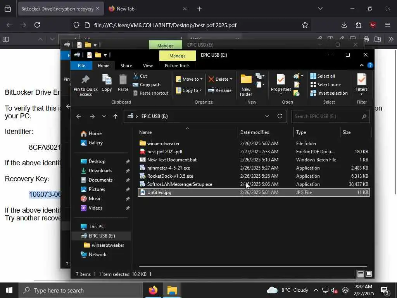Switch to large icons view in status bar
Viewport: 397px width, 298px height.
tap(369, 274)
